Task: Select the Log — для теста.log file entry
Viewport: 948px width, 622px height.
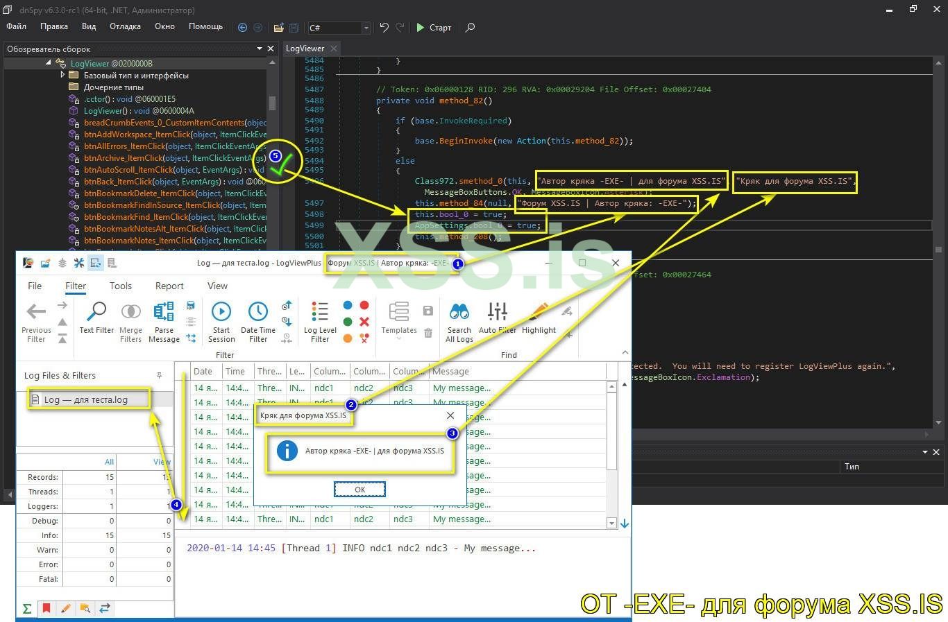Action: click(x=86, y=399)
